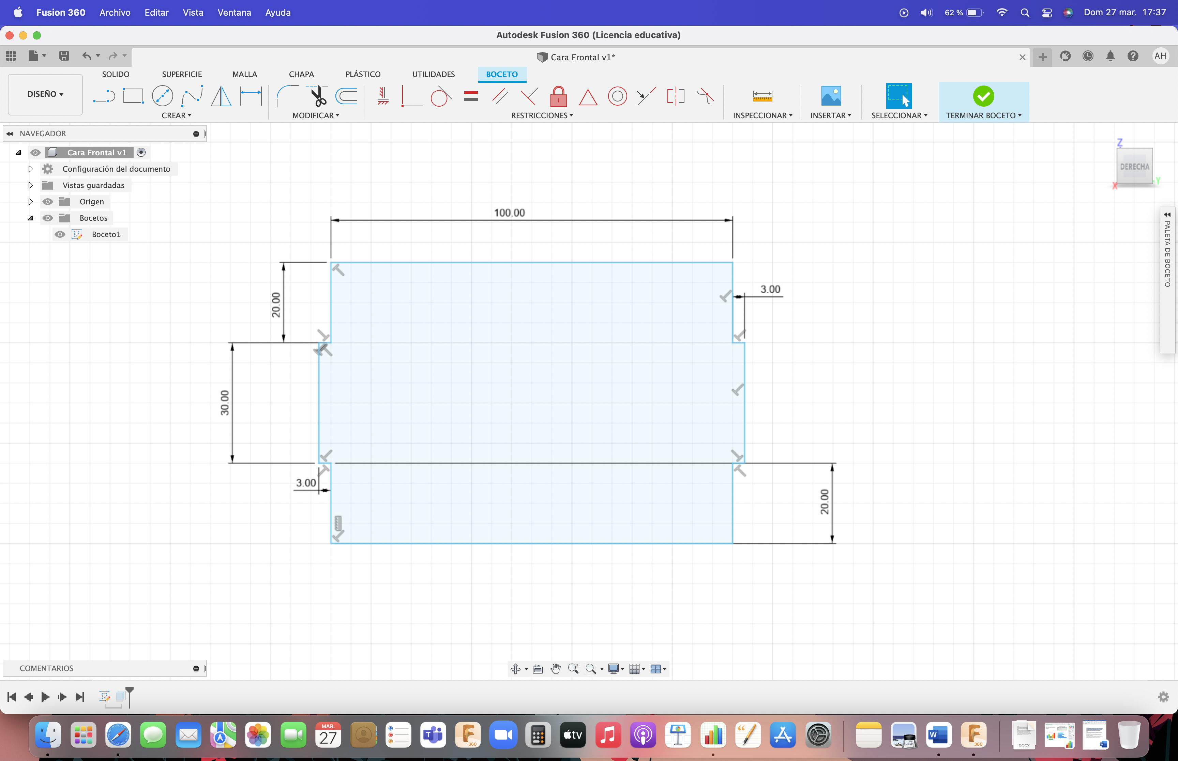Open the Ventana menu
The image size is (1178, 761).
click(x=234, y=12)
